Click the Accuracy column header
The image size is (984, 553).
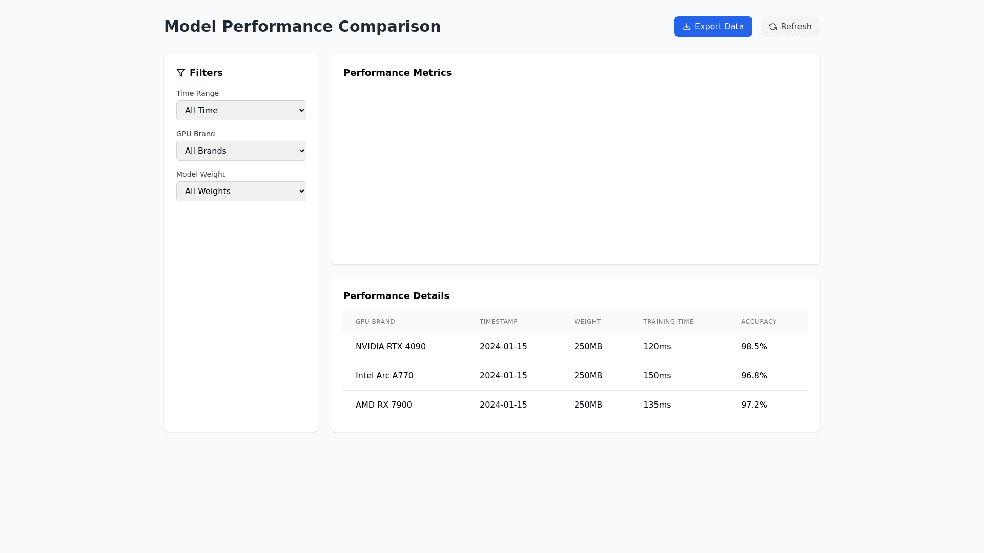pyautogui.click(x=759, y=322)
